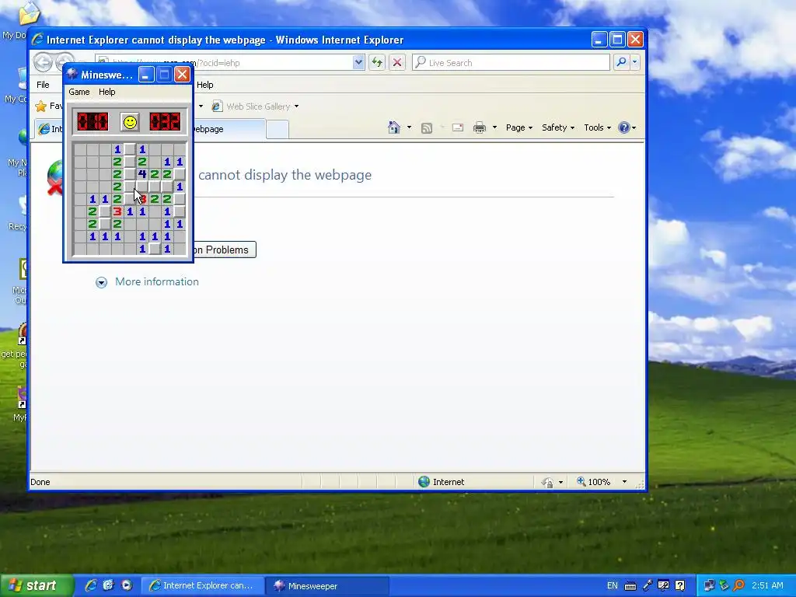
Task: Click the protected mode lock icon in status bar
Action: (x=547, y=482)
